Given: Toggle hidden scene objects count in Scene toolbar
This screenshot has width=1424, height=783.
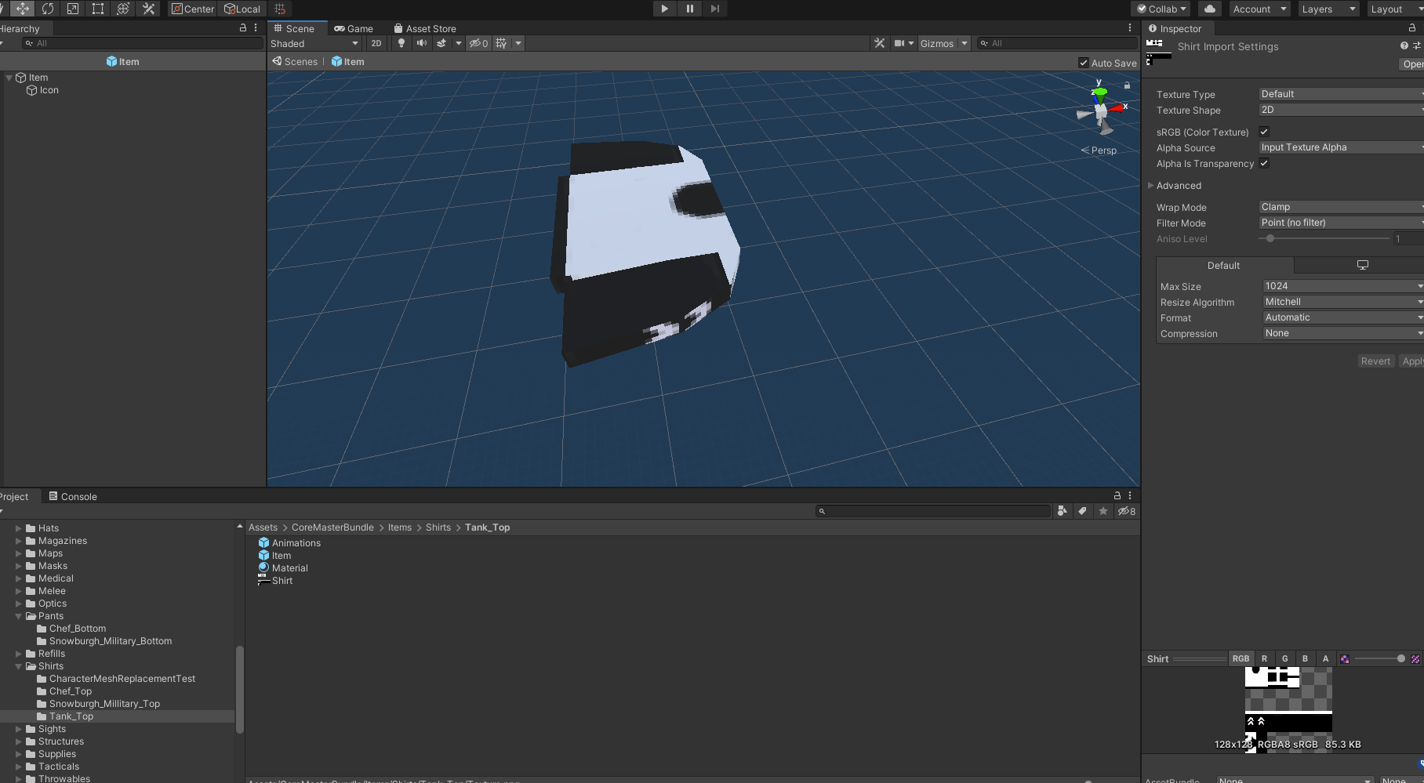Looking at the screenshot, I should [x=478, y=43].
